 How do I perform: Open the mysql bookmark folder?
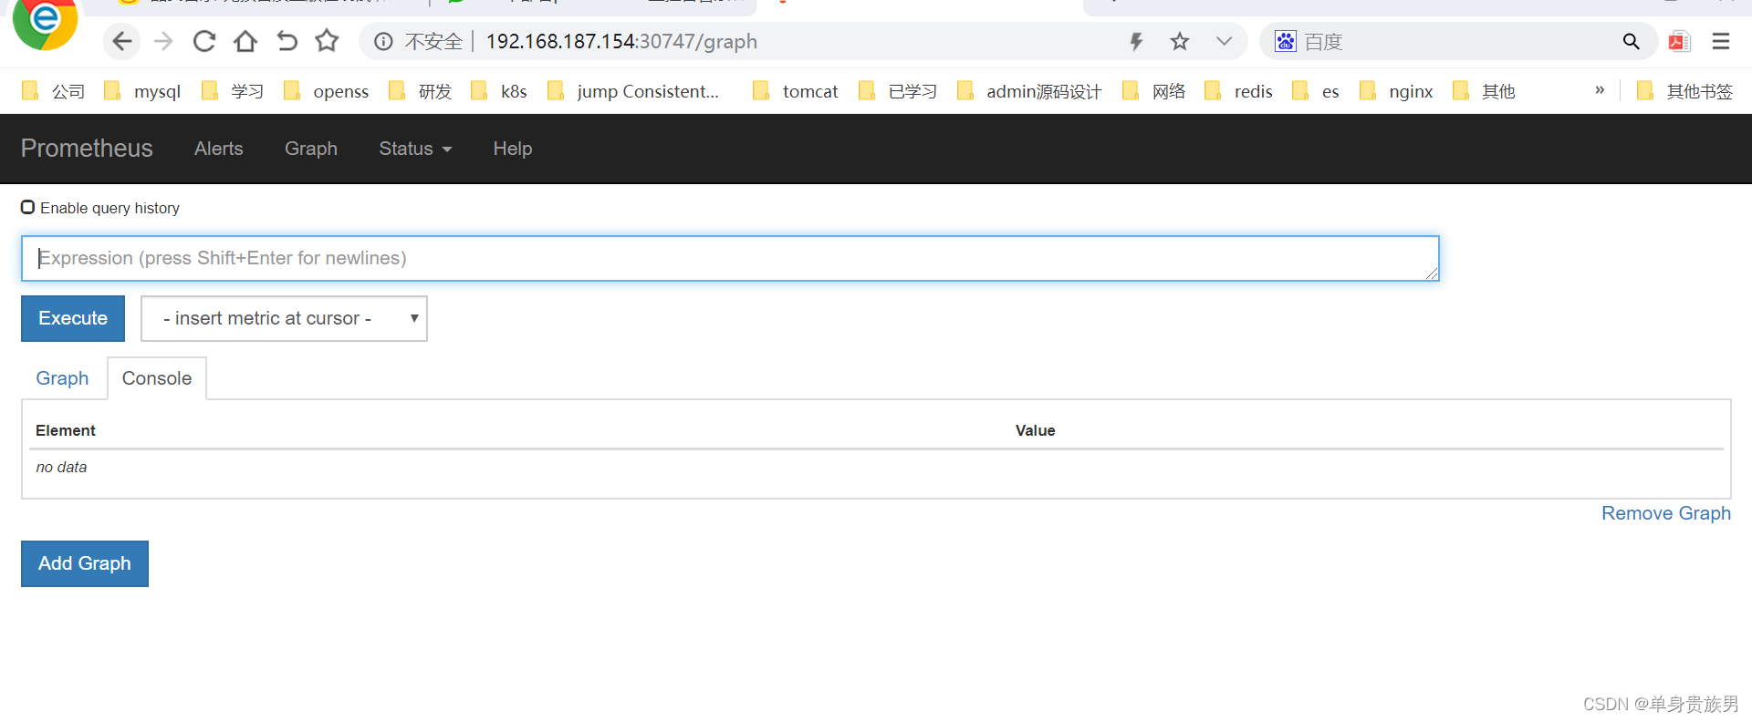tap(142, 91)
